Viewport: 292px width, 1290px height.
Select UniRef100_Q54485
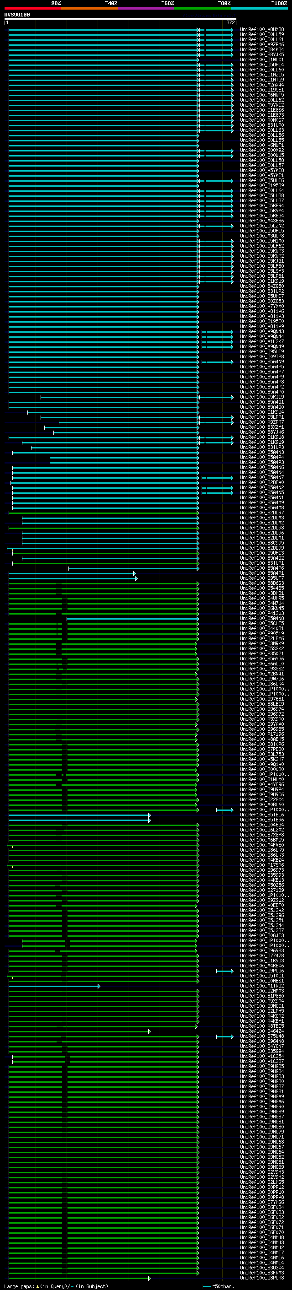tap(262, 588)
